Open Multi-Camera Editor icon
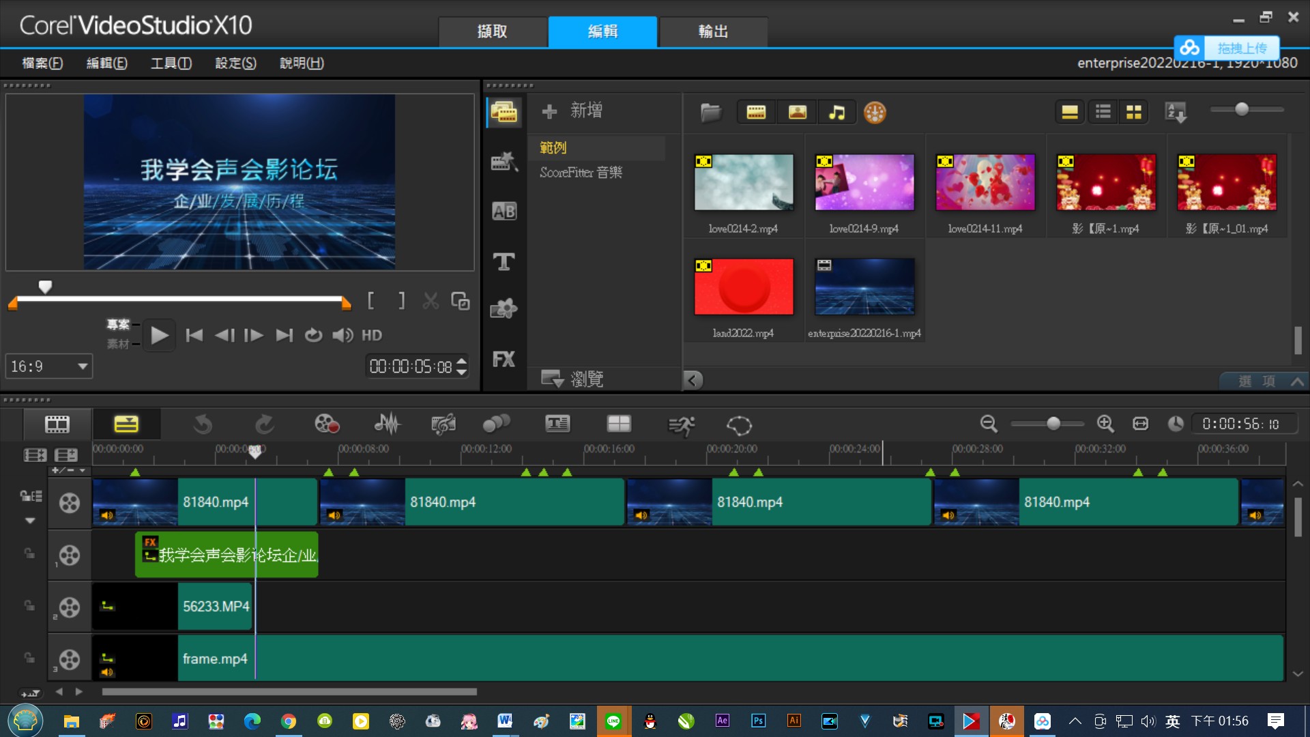Screen dimensions: 1310x737 [619, 424]
